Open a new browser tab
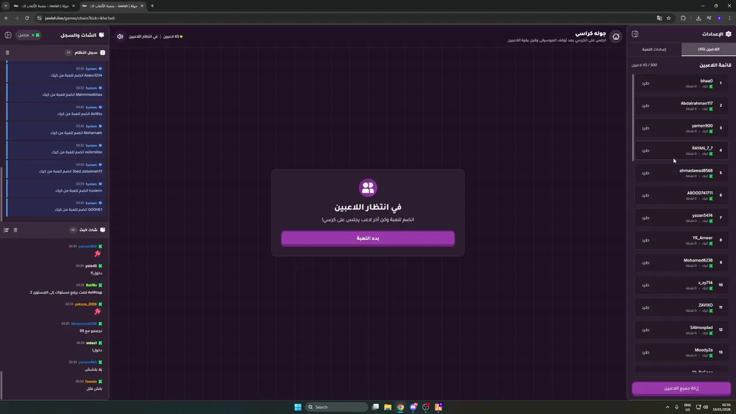The height and width of the screenshot is (414, 736). [152, 6]
